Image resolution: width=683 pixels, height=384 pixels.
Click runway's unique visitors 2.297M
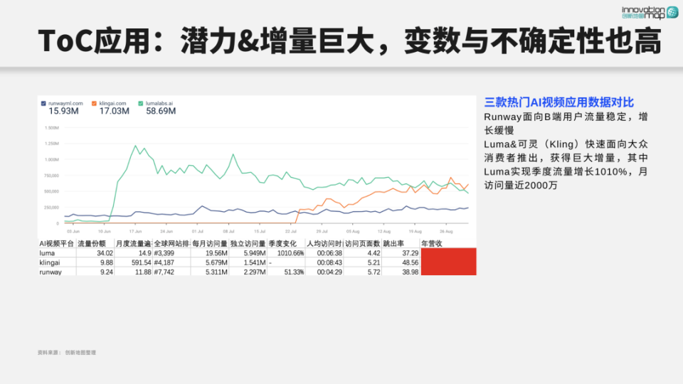pyautogui.click(x=255, y=272)
